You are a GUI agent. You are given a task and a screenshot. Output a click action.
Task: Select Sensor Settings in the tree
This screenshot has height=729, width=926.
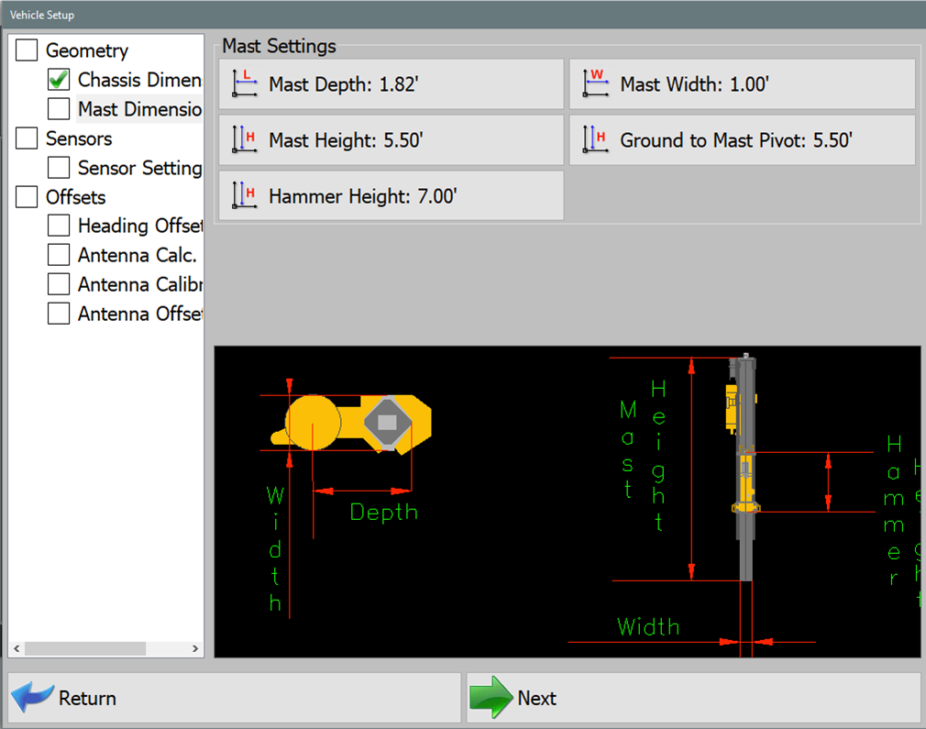click(136, 167)
